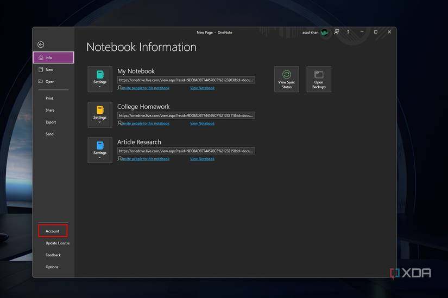Open the Account page
Image resolution: width=448 pixels, height=298 pixels.
coord(53,231)
